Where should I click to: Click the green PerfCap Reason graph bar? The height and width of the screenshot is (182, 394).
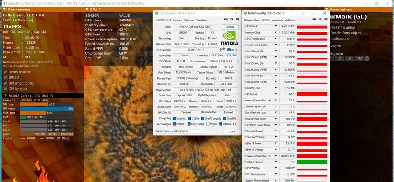coord(312,162)
